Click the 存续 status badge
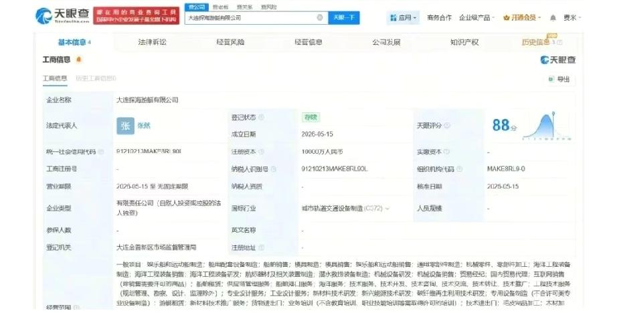This screenshot has width=617, height=313. pos(311,117)
